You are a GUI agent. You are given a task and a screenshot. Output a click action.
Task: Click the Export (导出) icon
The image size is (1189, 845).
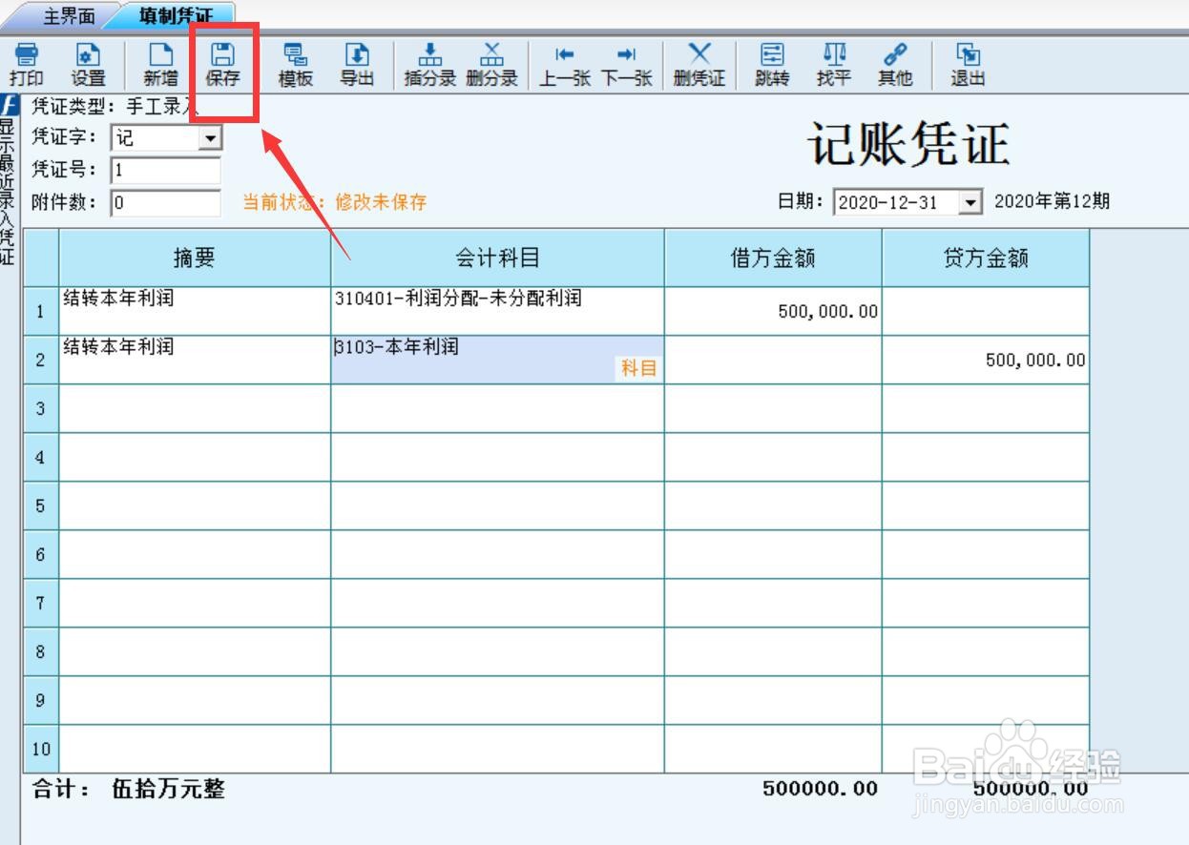click(357, 65)
